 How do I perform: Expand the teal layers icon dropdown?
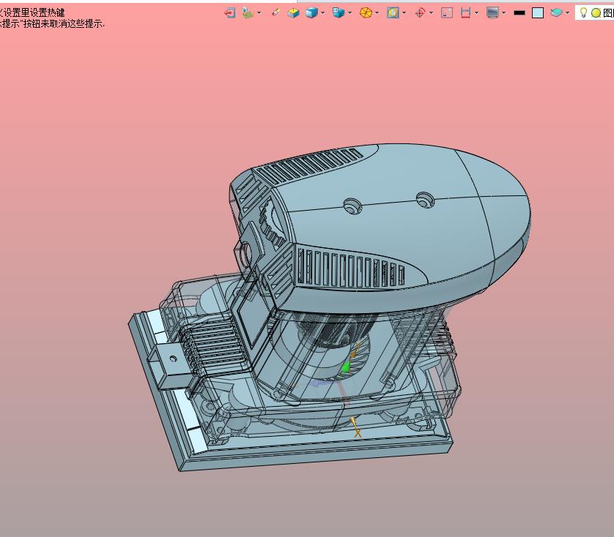point(567,13)
